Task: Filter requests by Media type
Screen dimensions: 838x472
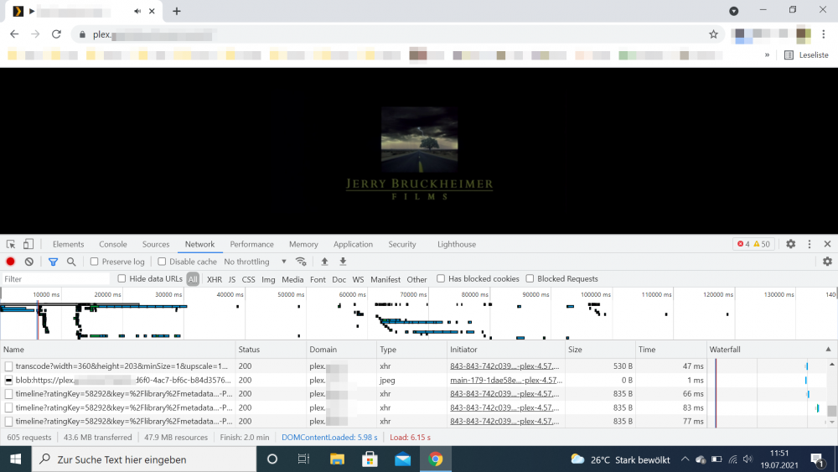Action: click(292, 279)
